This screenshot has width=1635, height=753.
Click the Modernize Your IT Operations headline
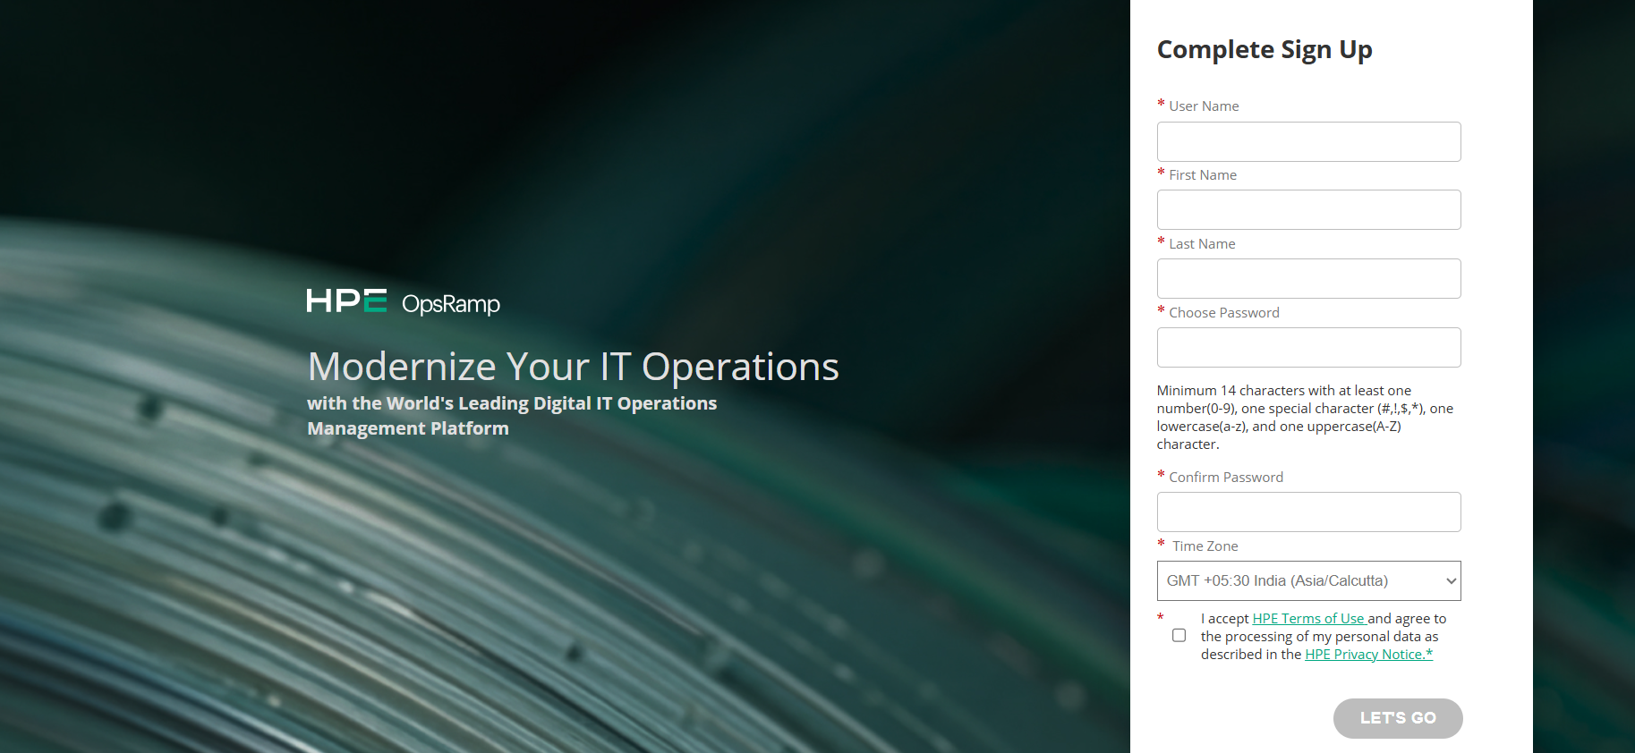coord(573,367)
